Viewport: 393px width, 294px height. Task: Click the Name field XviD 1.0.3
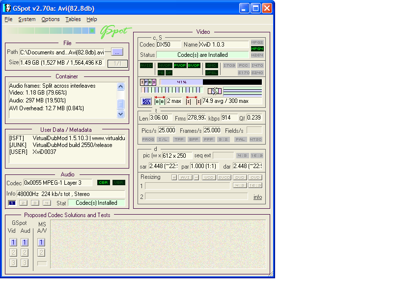click(x=224, y=45)
